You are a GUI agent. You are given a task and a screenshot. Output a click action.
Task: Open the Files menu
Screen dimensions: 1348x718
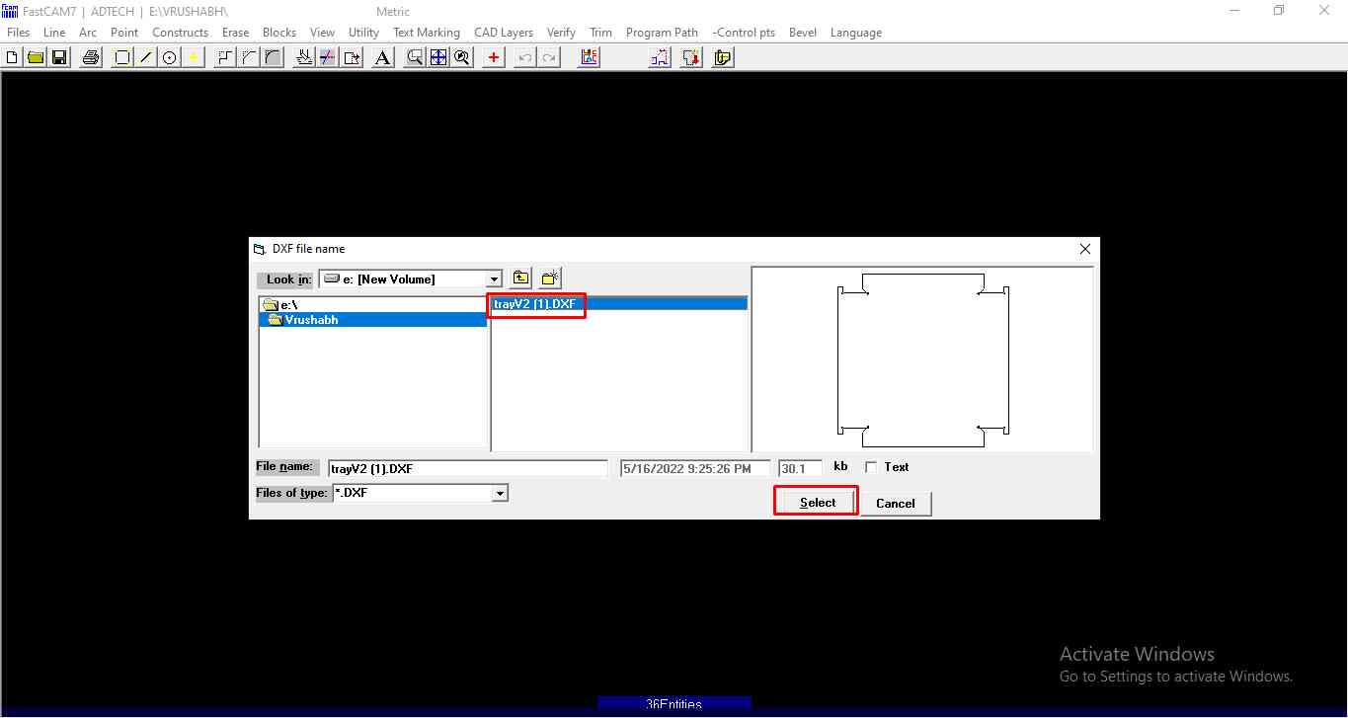coord(19,33)
